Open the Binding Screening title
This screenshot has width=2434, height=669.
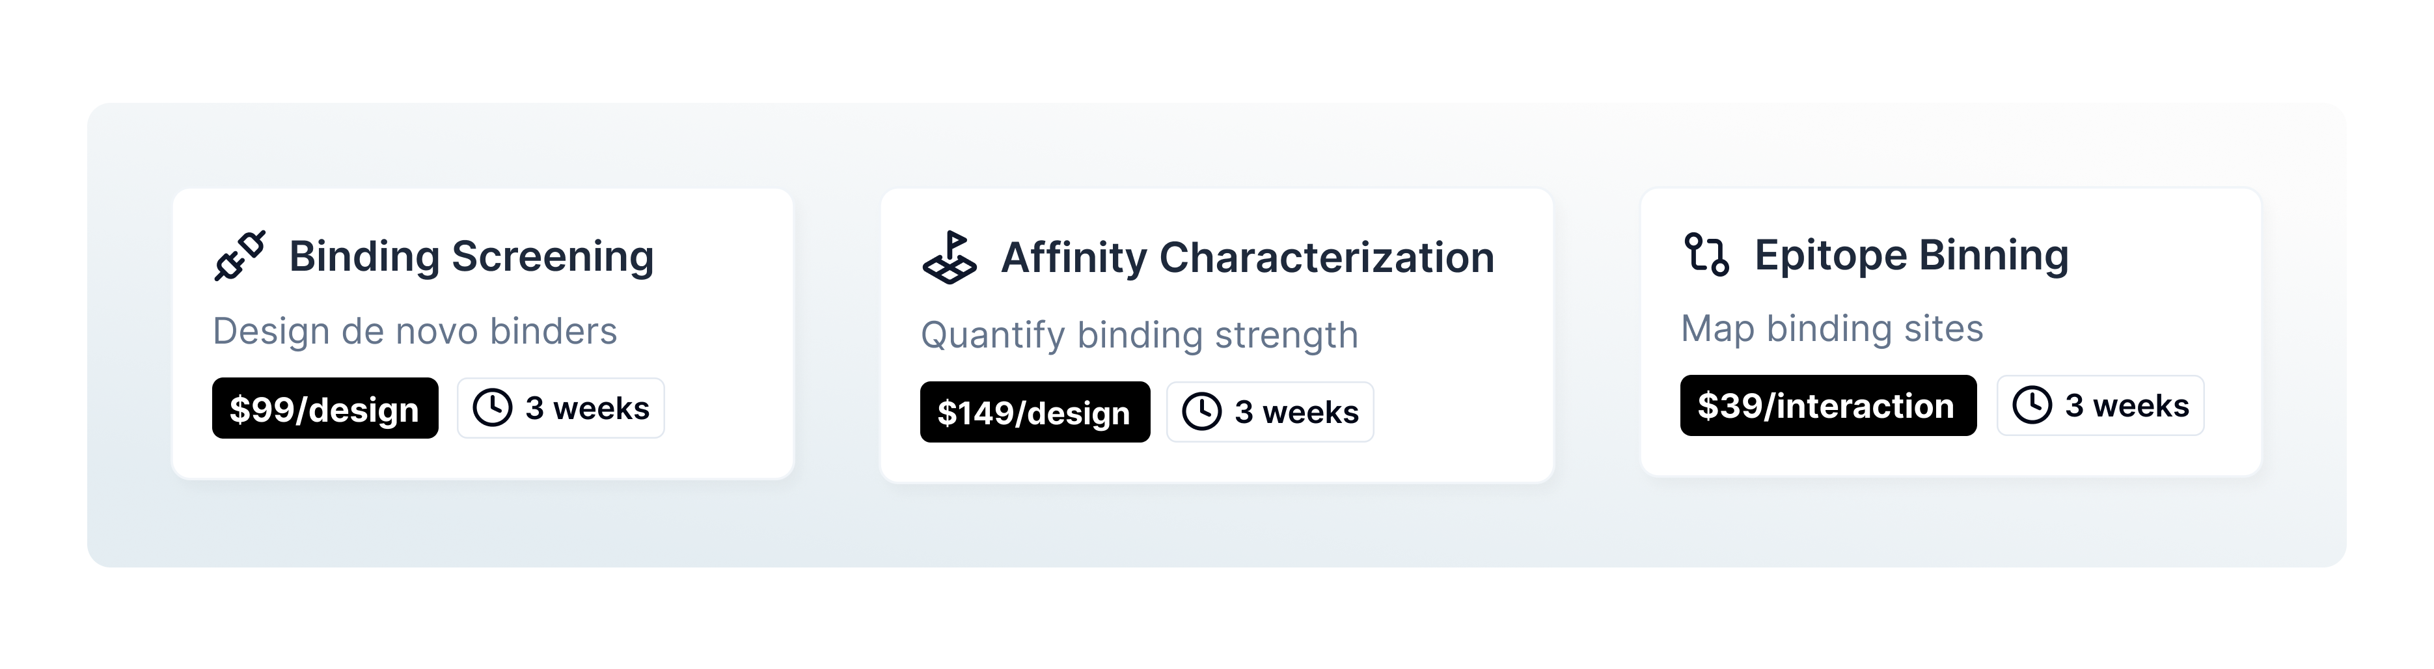[471, 256]
